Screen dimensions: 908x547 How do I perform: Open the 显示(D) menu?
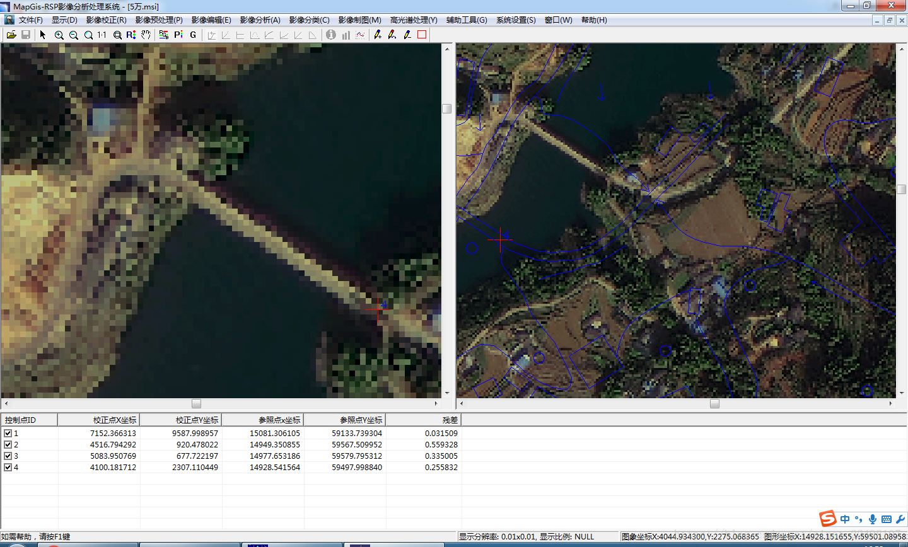point(64,20)
